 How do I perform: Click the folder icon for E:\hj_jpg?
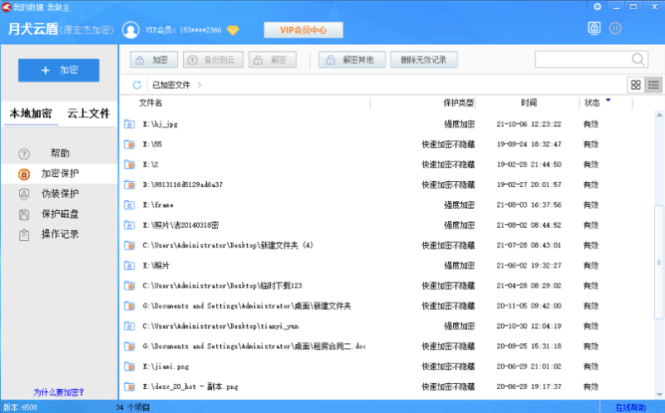coord(129,124)
